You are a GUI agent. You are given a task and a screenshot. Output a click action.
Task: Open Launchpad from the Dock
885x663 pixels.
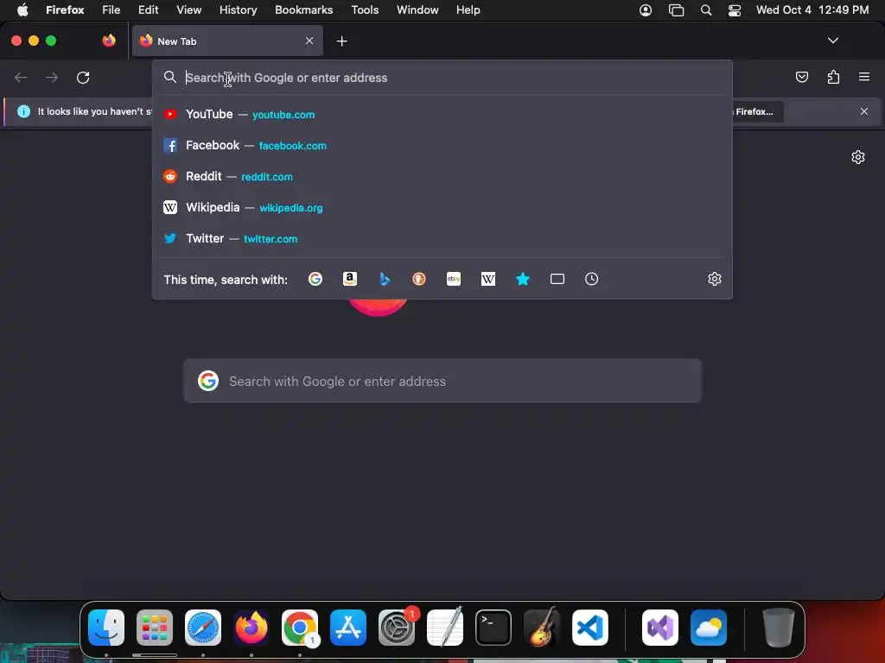[155, 628]
